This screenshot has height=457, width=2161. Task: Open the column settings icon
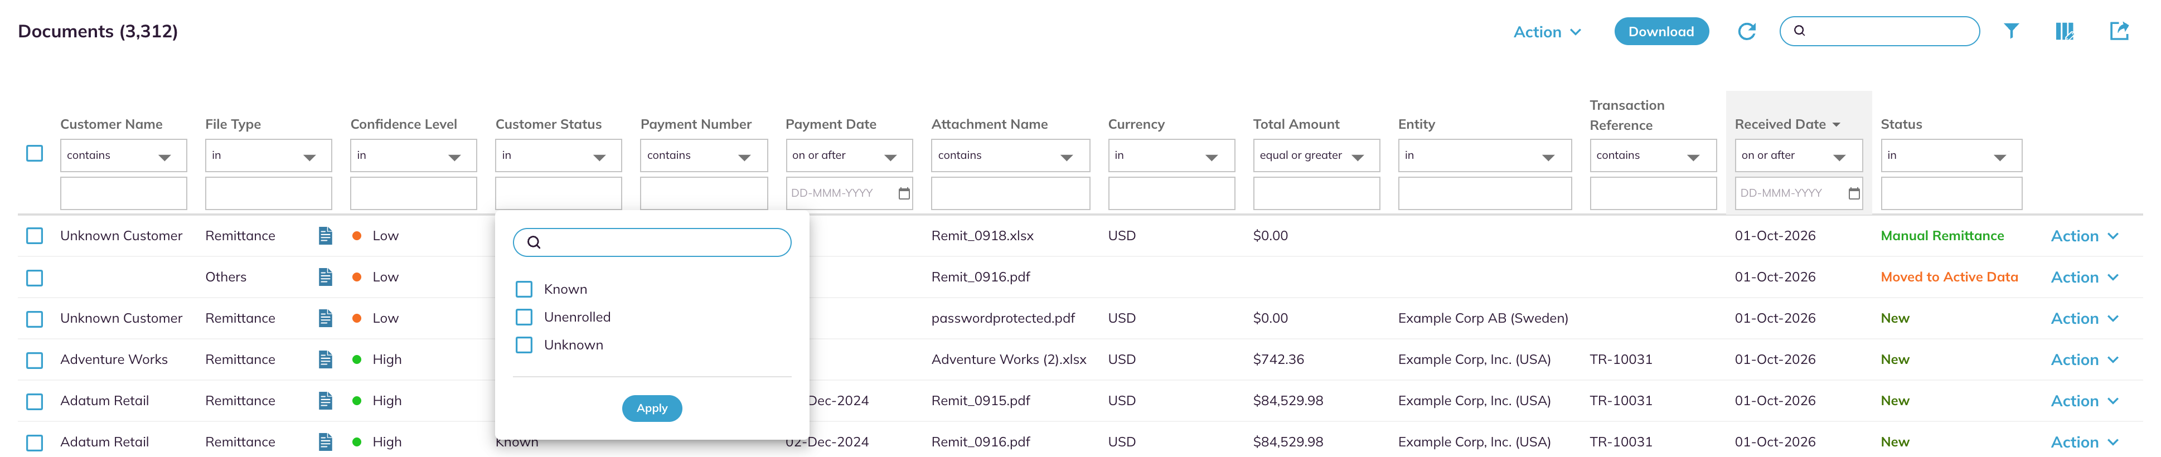(2065, 31)
